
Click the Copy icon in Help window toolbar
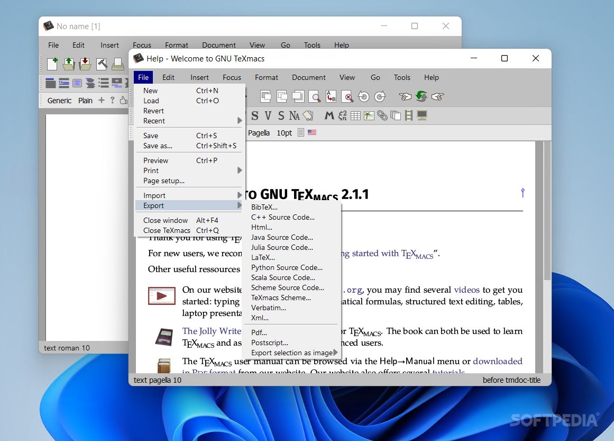pyautogui.click(x=282, y=96)
